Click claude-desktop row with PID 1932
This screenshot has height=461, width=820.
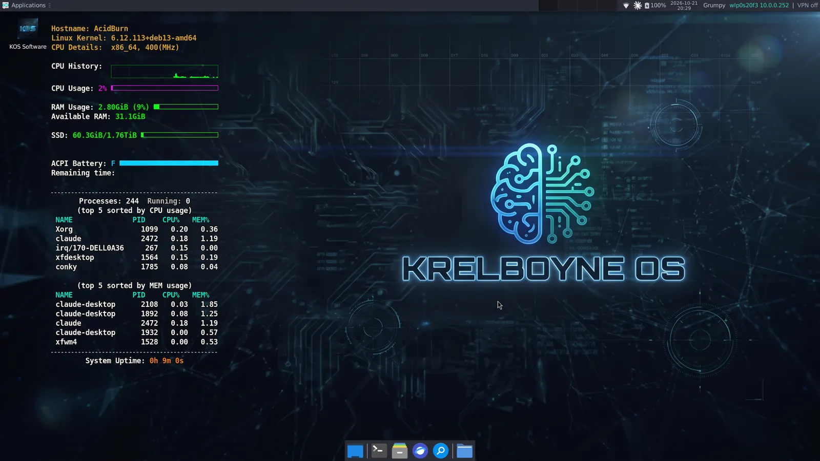tap(136, 332)
